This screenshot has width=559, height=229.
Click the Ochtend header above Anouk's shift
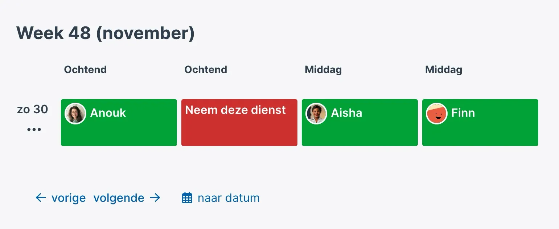[85, 69]
